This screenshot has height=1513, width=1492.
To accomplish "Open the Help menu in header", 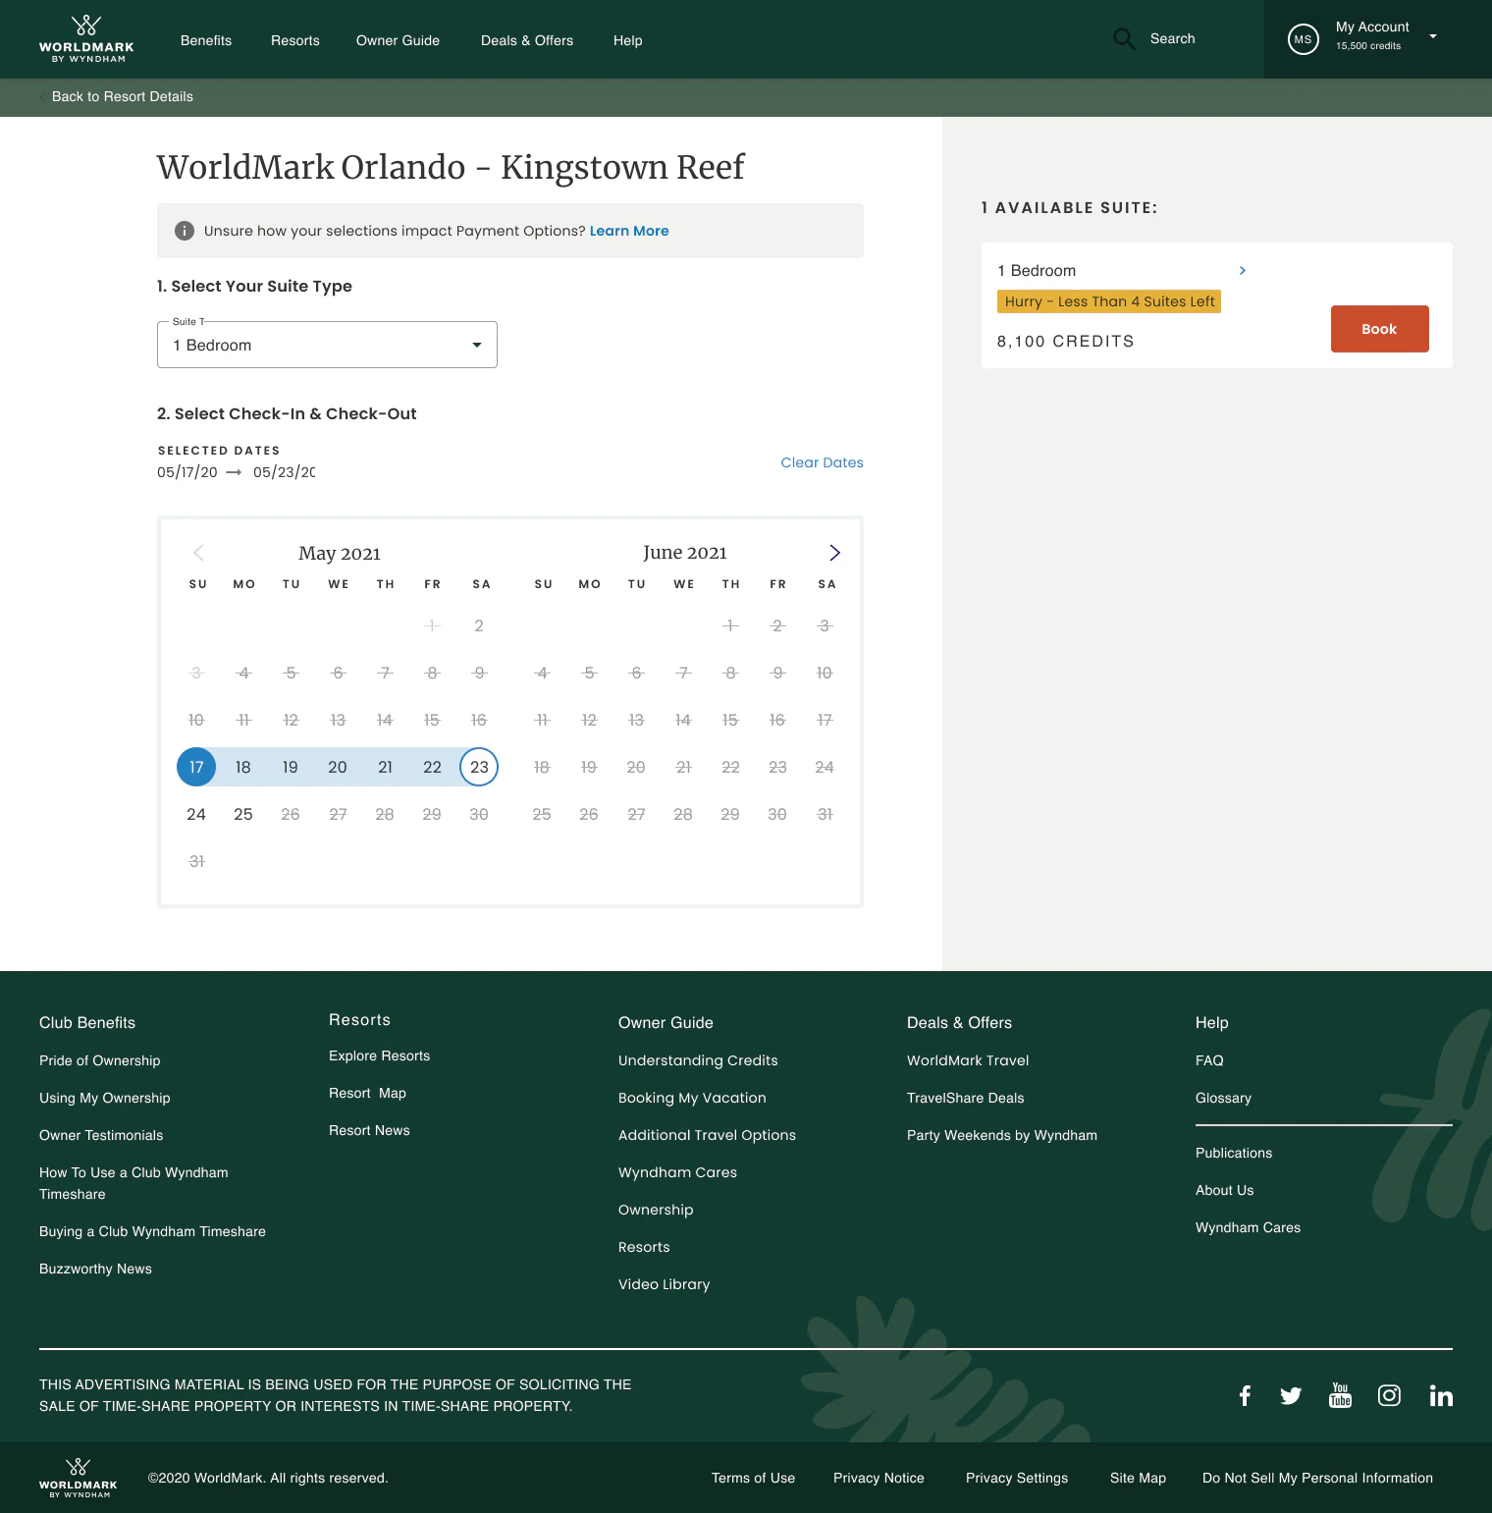I will click(x=628, y=40).
